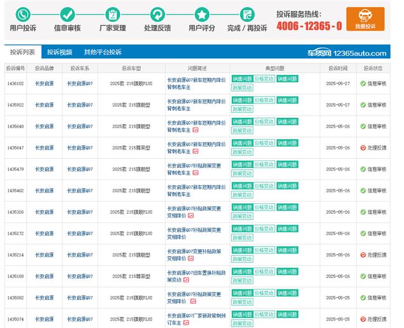Screen dimensions: 404x328
Task: Open 长安启源 brand link in row 1436102
Action: point(44,84)
